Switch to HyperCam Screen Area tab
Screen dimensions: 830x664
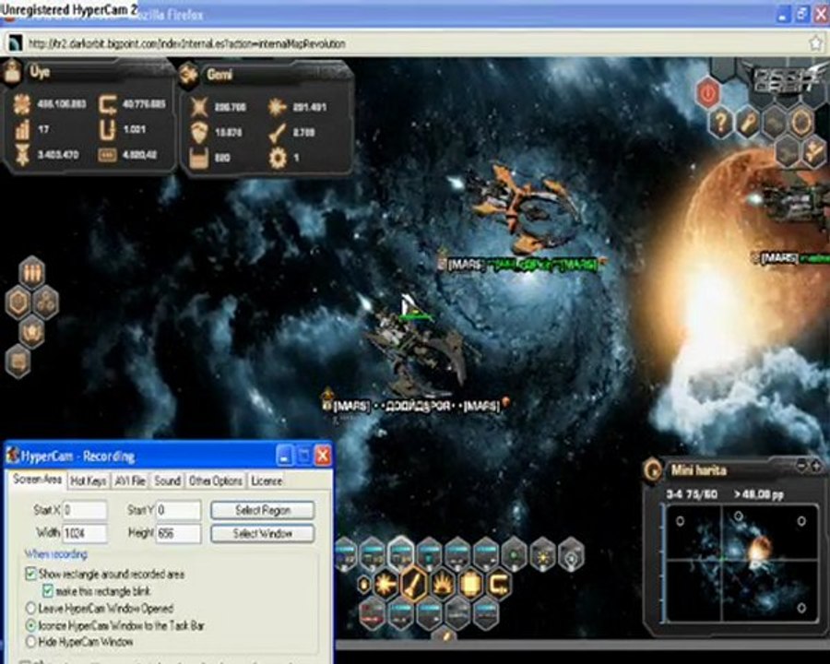coord(37,480)
